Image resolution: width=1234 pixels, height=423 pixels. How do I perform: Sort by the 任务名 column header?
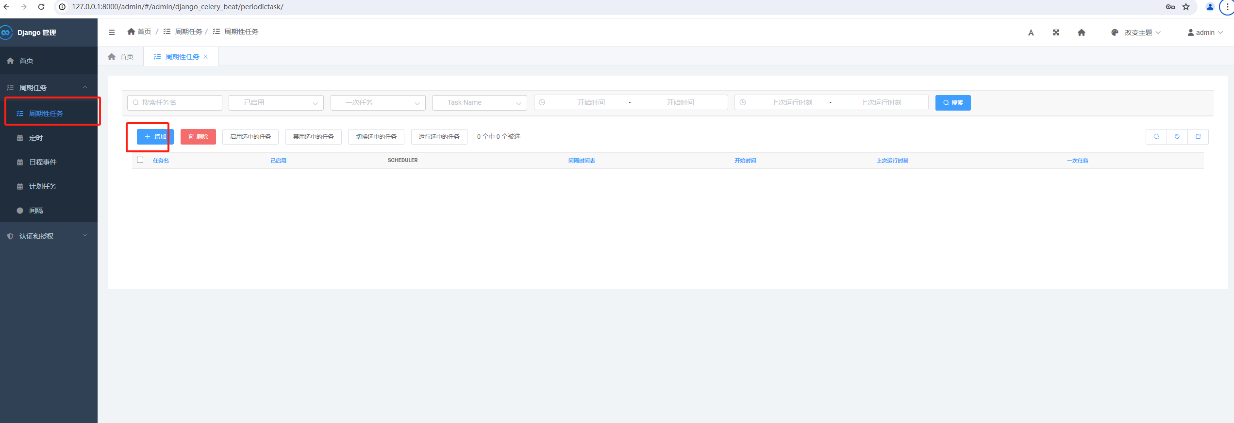pos(161,161)
